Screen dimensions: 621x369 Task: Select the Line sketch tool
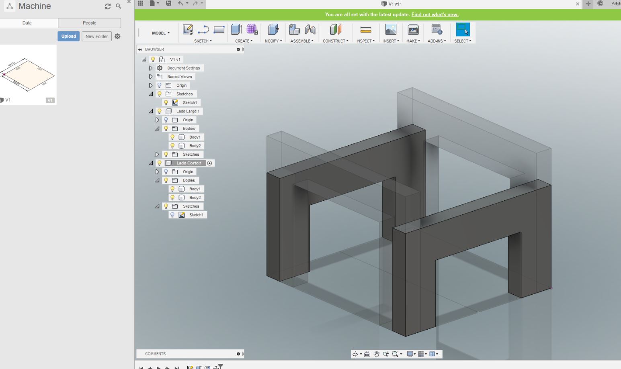pyautogui.click(x=203, y=29)
